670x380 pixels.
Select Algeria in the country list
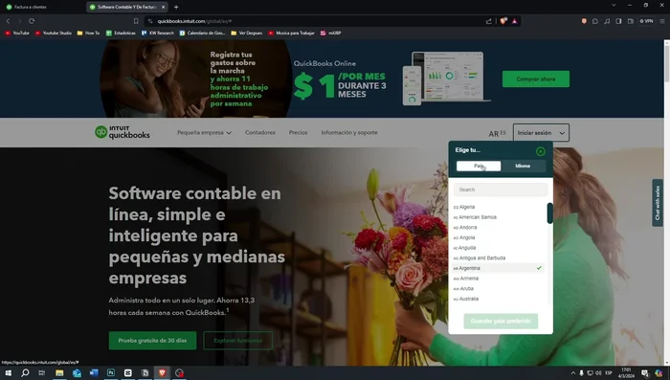point(499,207)
